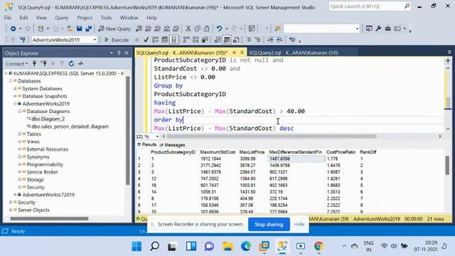The width and height of the screenshot is (455, 256).
Task: Comment out the selected lines
Action: 249,40
